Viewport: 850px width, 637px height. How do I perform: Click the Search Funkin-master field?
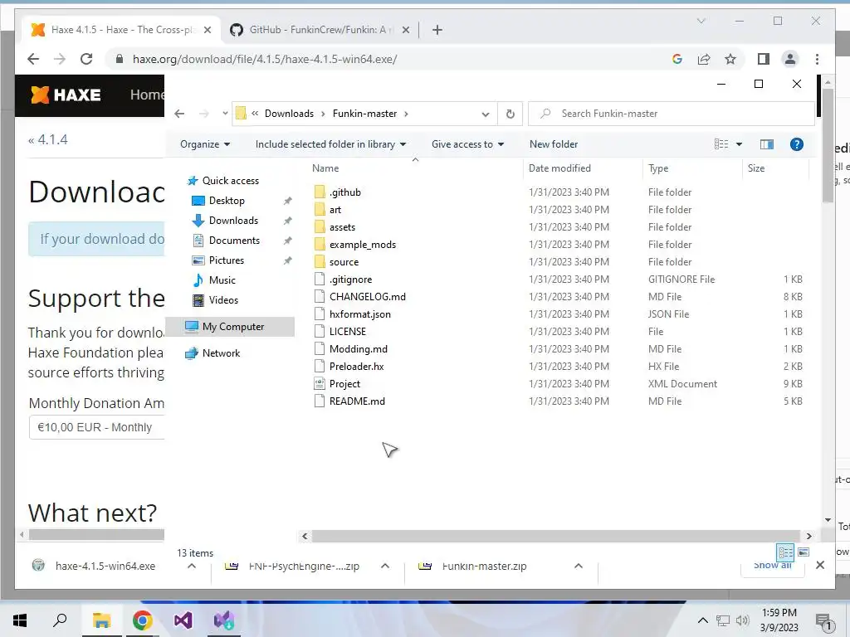672,114
